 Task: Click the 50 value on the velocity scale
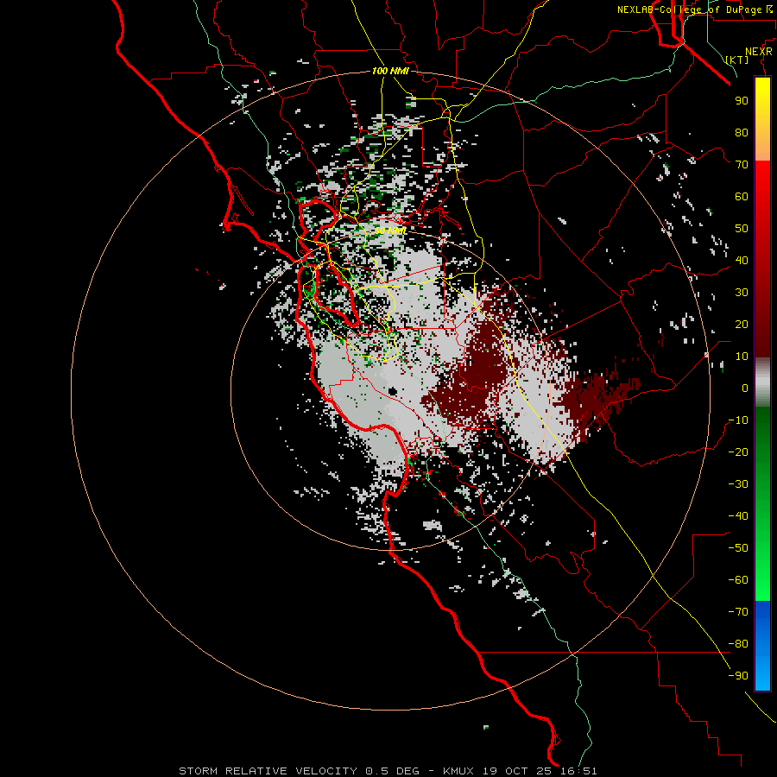tap(742, 229)
